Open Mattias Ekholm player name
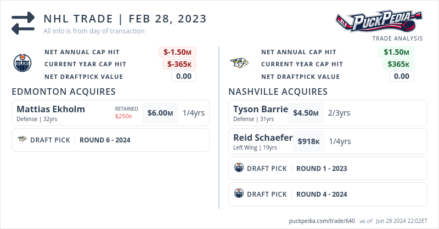The image size is (439, 229). pyautogui.click(x=50, y=109)
